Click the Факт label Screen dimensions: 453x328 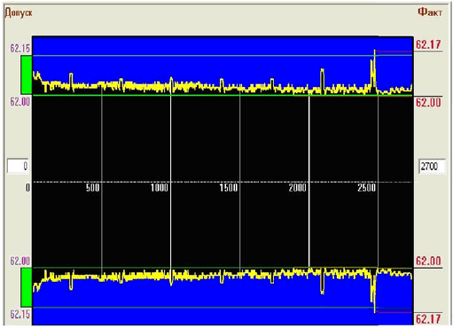430,12
